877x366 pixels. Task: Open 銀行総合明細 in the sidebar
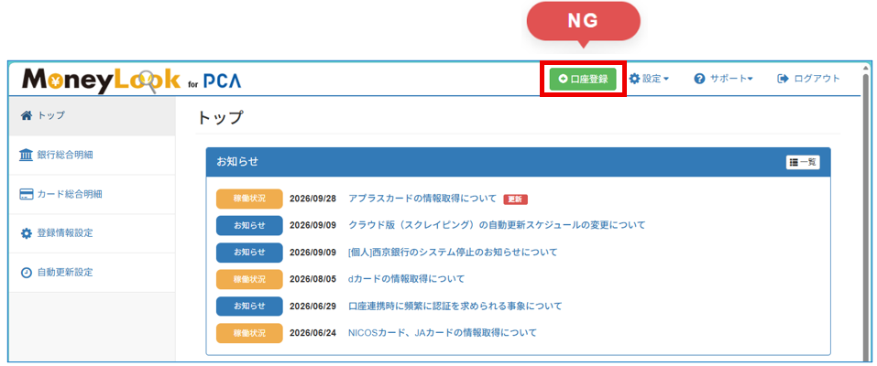(x=92, y=155)
